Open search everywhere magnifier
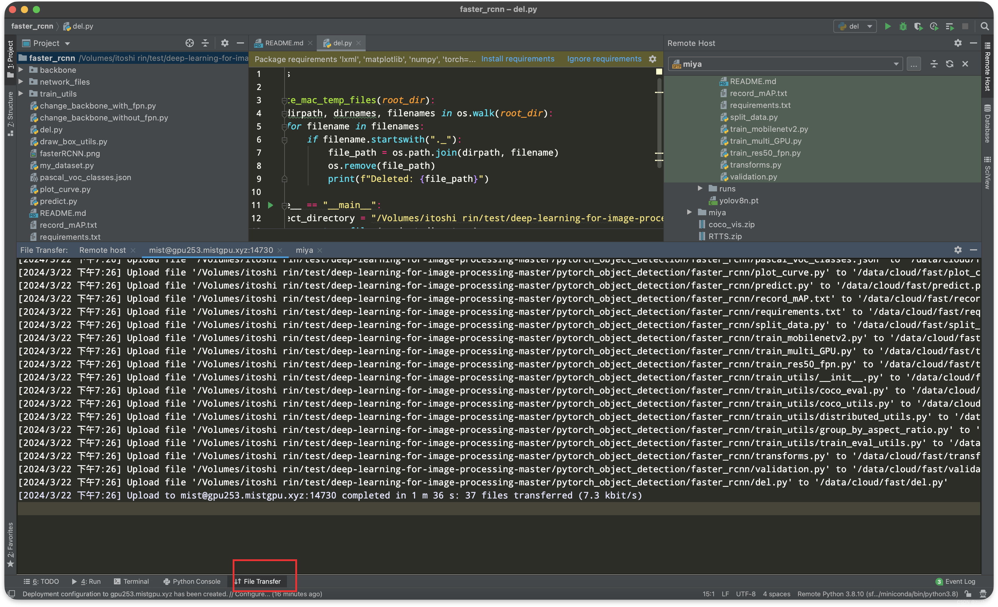This screenshot has width=998, height=607. click(x=985, y=26)
